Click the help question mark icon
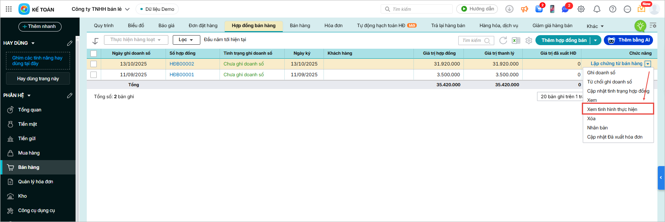 pyautogui.click(x=612, y=9)
